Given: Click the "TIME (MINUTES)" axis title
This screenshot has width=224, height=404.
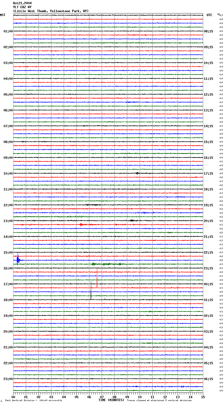Looking at the screenshot, I should (111, 400).
